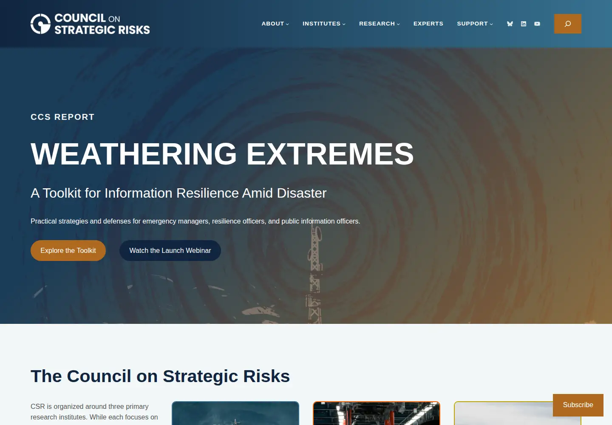Click the Subscribe button
This screenshot has width=612, height=425.
578,405
